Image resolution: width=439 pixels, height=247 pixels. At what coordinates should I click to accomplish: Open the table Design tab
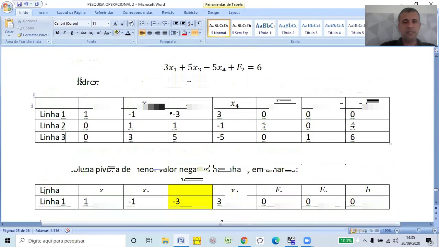(213, 13)
